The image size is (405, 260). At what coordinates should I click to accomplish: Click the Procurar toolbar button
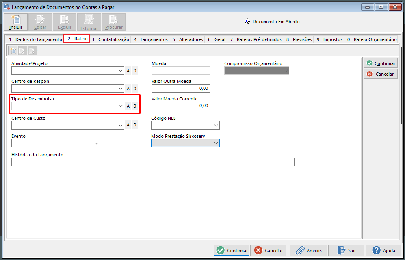[114, 22]
